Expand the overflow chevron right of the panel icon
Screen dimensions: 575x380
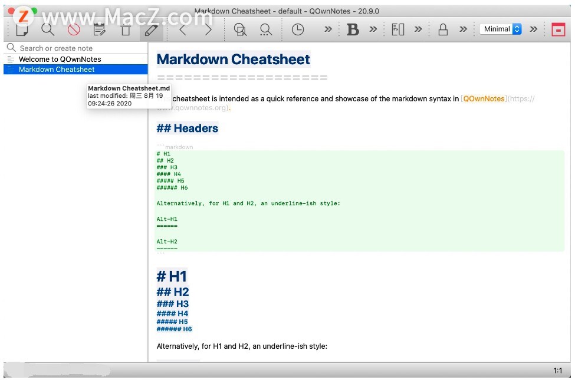click(418, 29)
